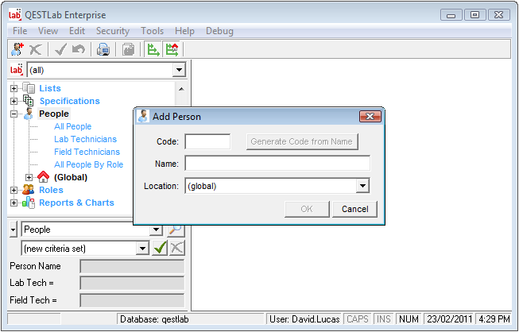Viewport: 519px width, 332px height.
Task: Click the Lists node icon
Action: [x=29, y=88]
